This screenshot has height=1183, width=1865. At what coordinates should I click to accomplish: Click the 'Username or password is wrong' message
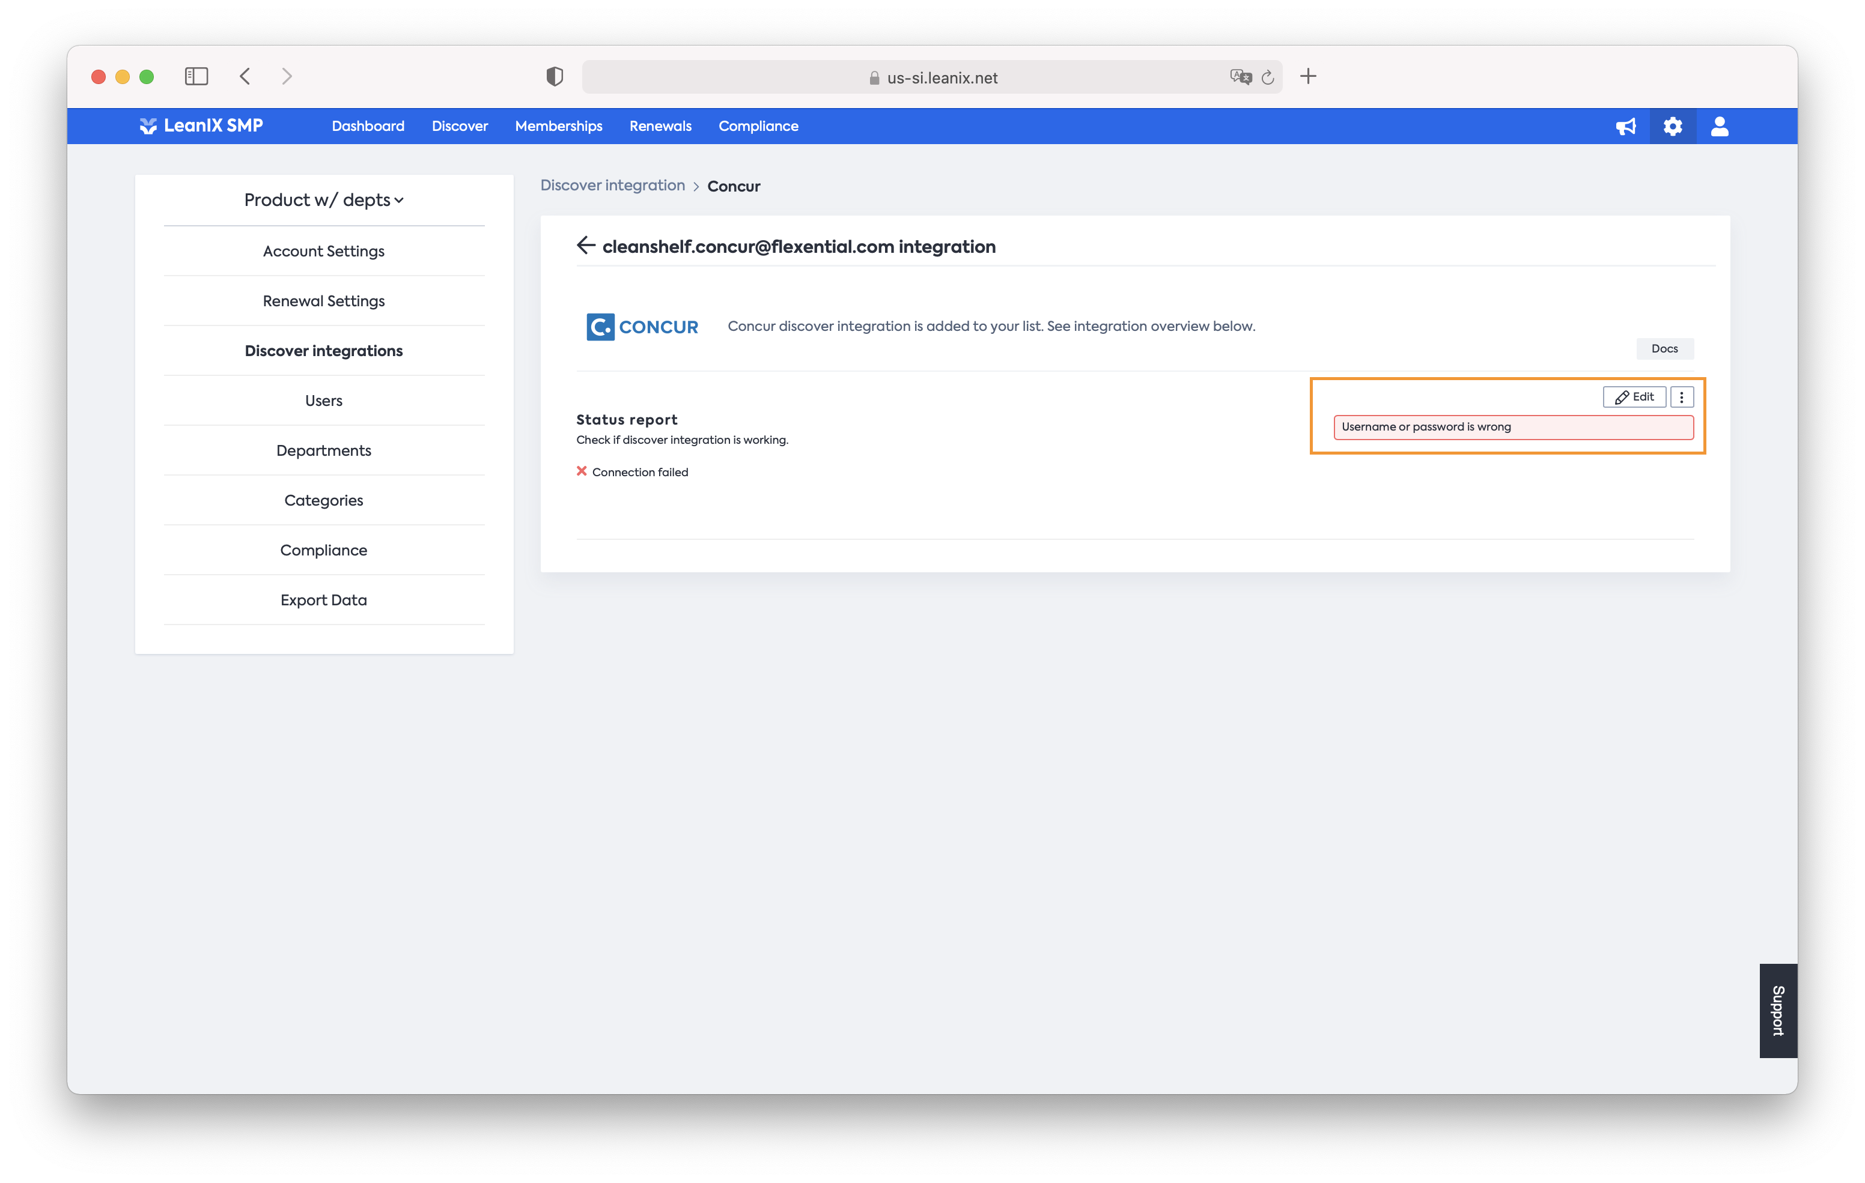click(x=1514, y=426)
